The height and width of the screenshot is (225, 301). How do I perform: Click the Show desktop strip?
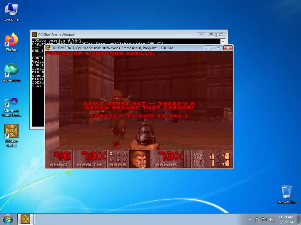[299, 219]
